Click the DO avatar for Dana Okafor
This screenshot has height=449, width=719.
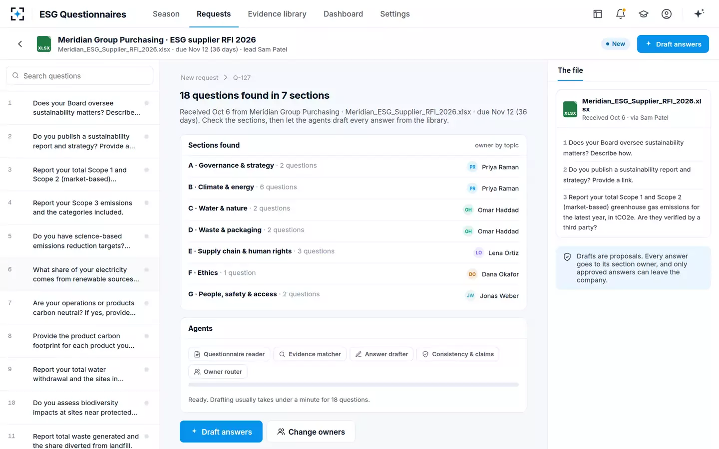click(472, 274)
